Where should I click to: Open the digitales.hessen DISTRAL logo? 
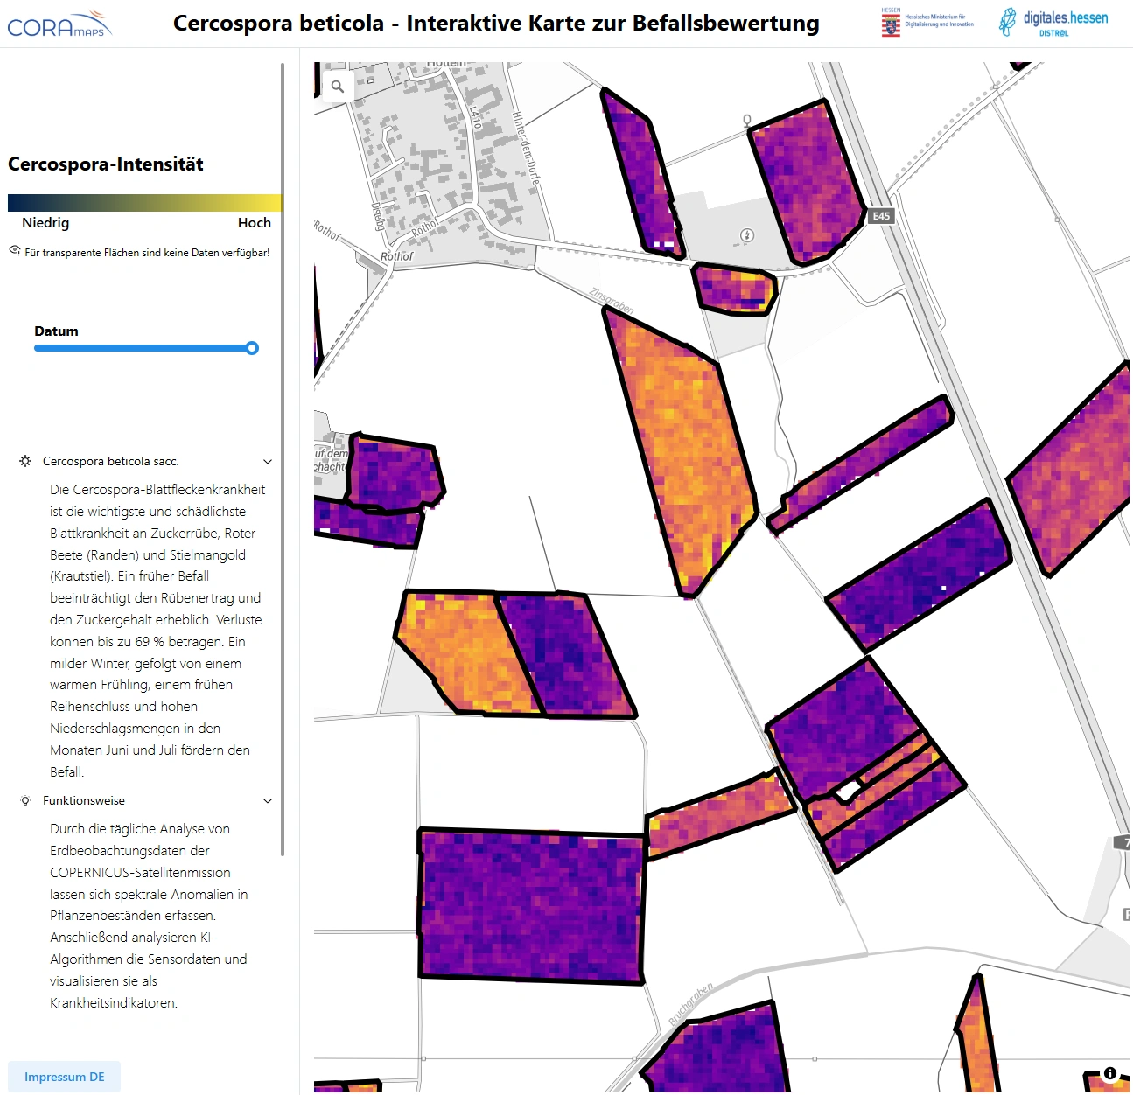point(1053,23)
